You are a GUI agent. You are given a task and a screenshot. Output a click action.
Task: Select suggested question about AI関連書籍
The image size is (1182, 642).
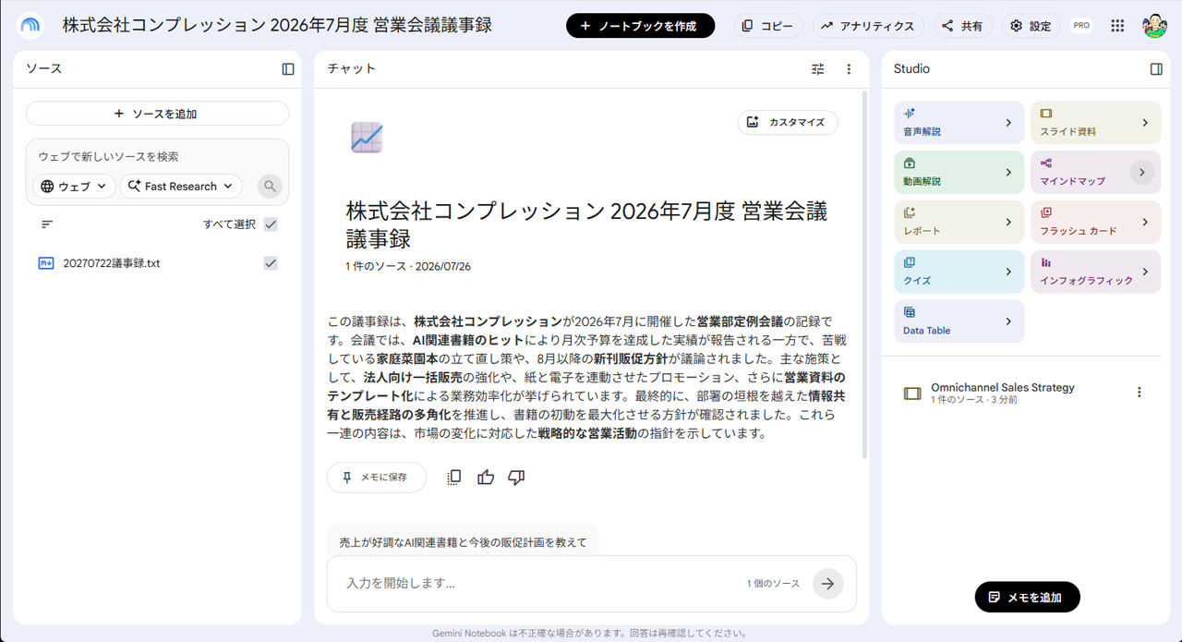463,541
